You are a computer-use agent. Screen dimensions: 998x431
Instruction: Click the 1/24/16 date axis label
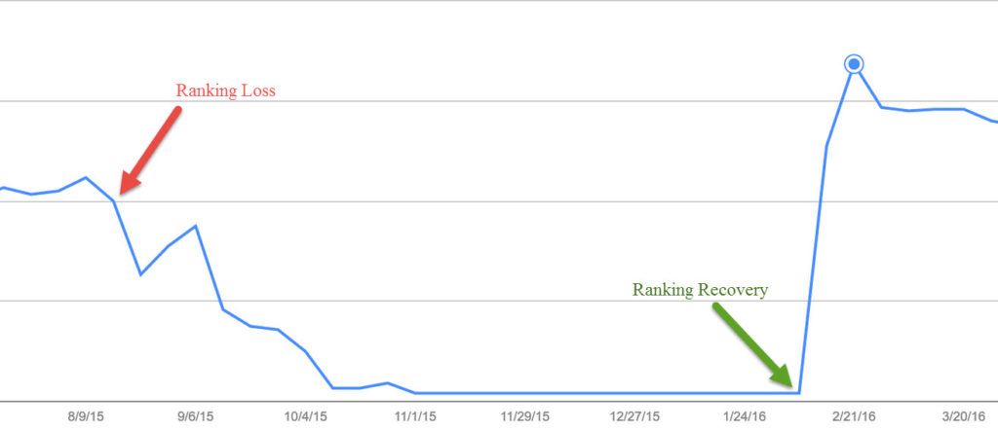[x=744, y=416]
